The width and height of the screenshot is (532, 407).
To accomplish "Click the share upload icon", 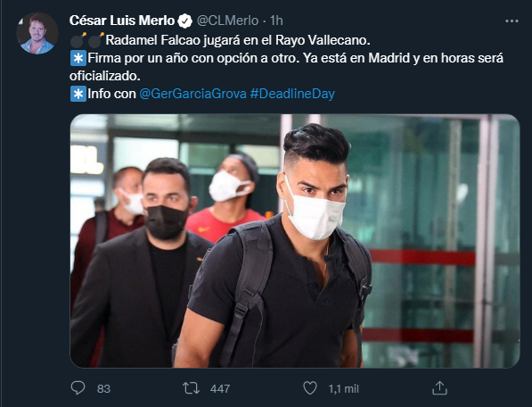I will tap(439, 388).
